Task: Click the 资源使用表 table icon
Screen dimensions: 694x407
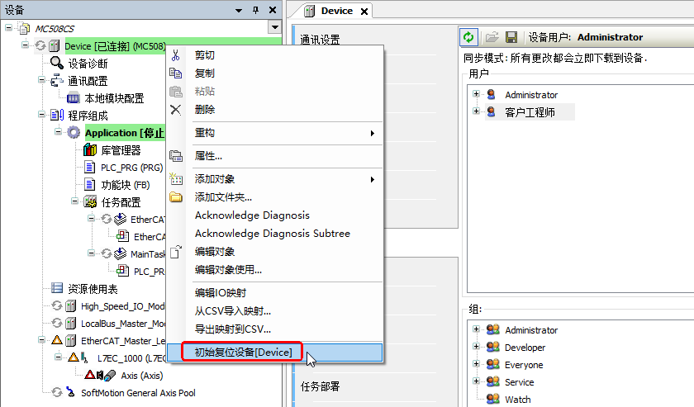Action: point(57,288)
